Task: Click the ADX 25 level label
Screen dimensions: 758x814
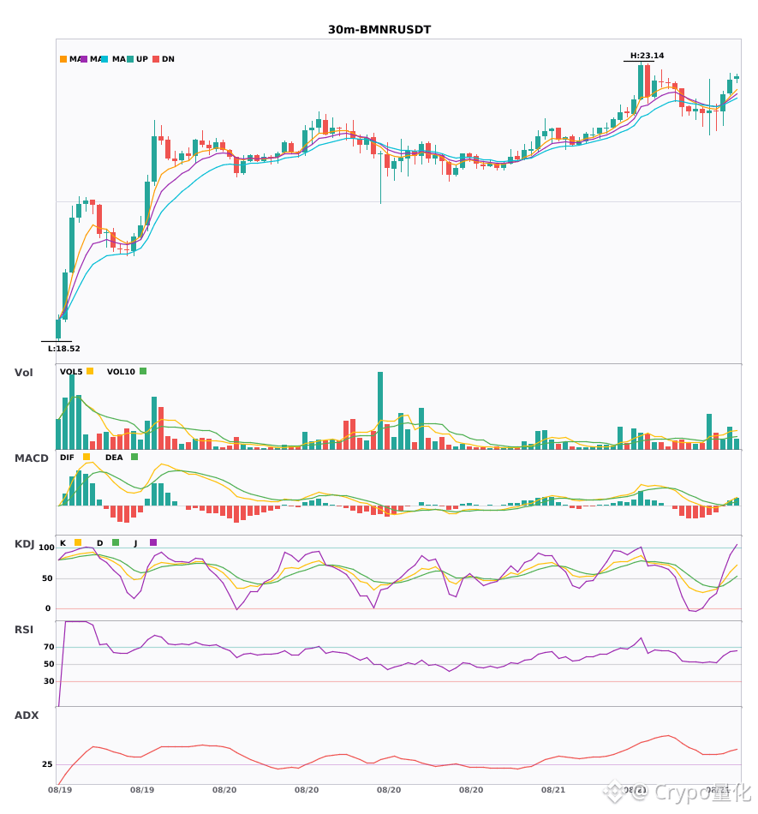Action: tap(47, 764)
